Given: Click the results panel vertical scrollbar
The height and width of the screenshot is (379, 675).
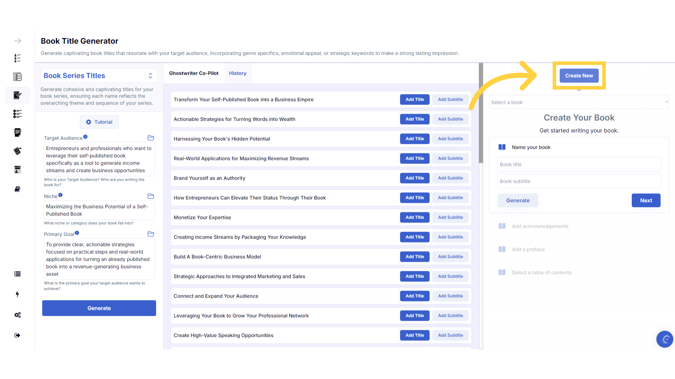Looking at the screenshot, I should 481,113.
